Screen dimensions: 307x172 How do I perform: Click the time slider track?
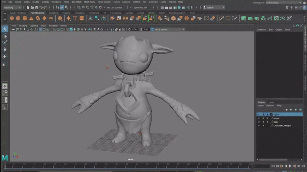pos(128,166)
